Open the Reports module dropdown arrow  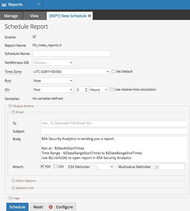click(x=39, y=4)
